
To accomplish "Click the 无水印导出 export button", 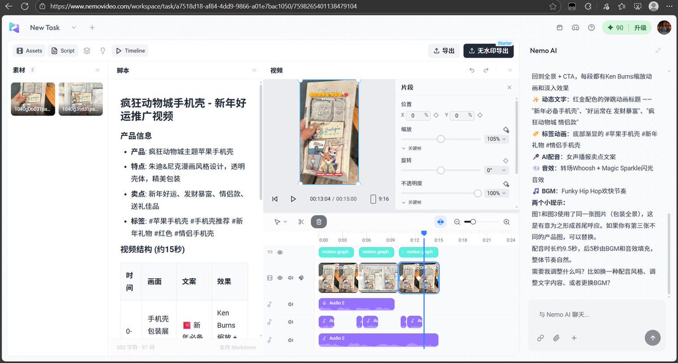I will (488, 50).
